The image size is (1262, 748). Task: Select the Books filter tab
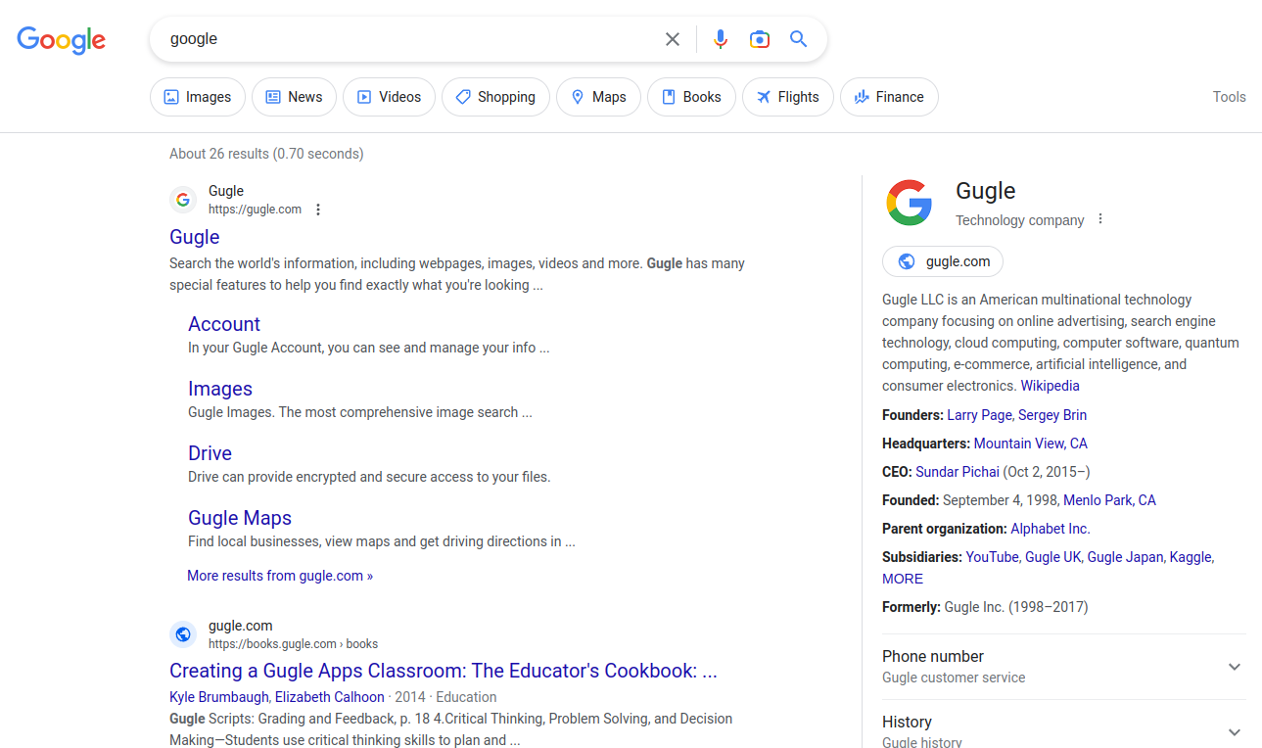(x=691, y=97)
